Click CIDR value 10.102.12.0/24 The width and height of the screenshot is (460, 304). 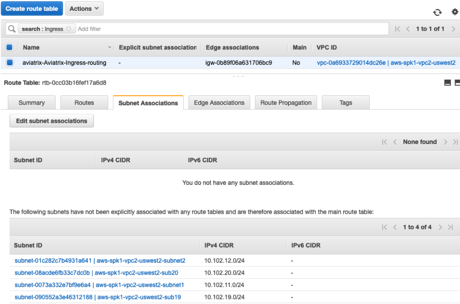point(225,260)
